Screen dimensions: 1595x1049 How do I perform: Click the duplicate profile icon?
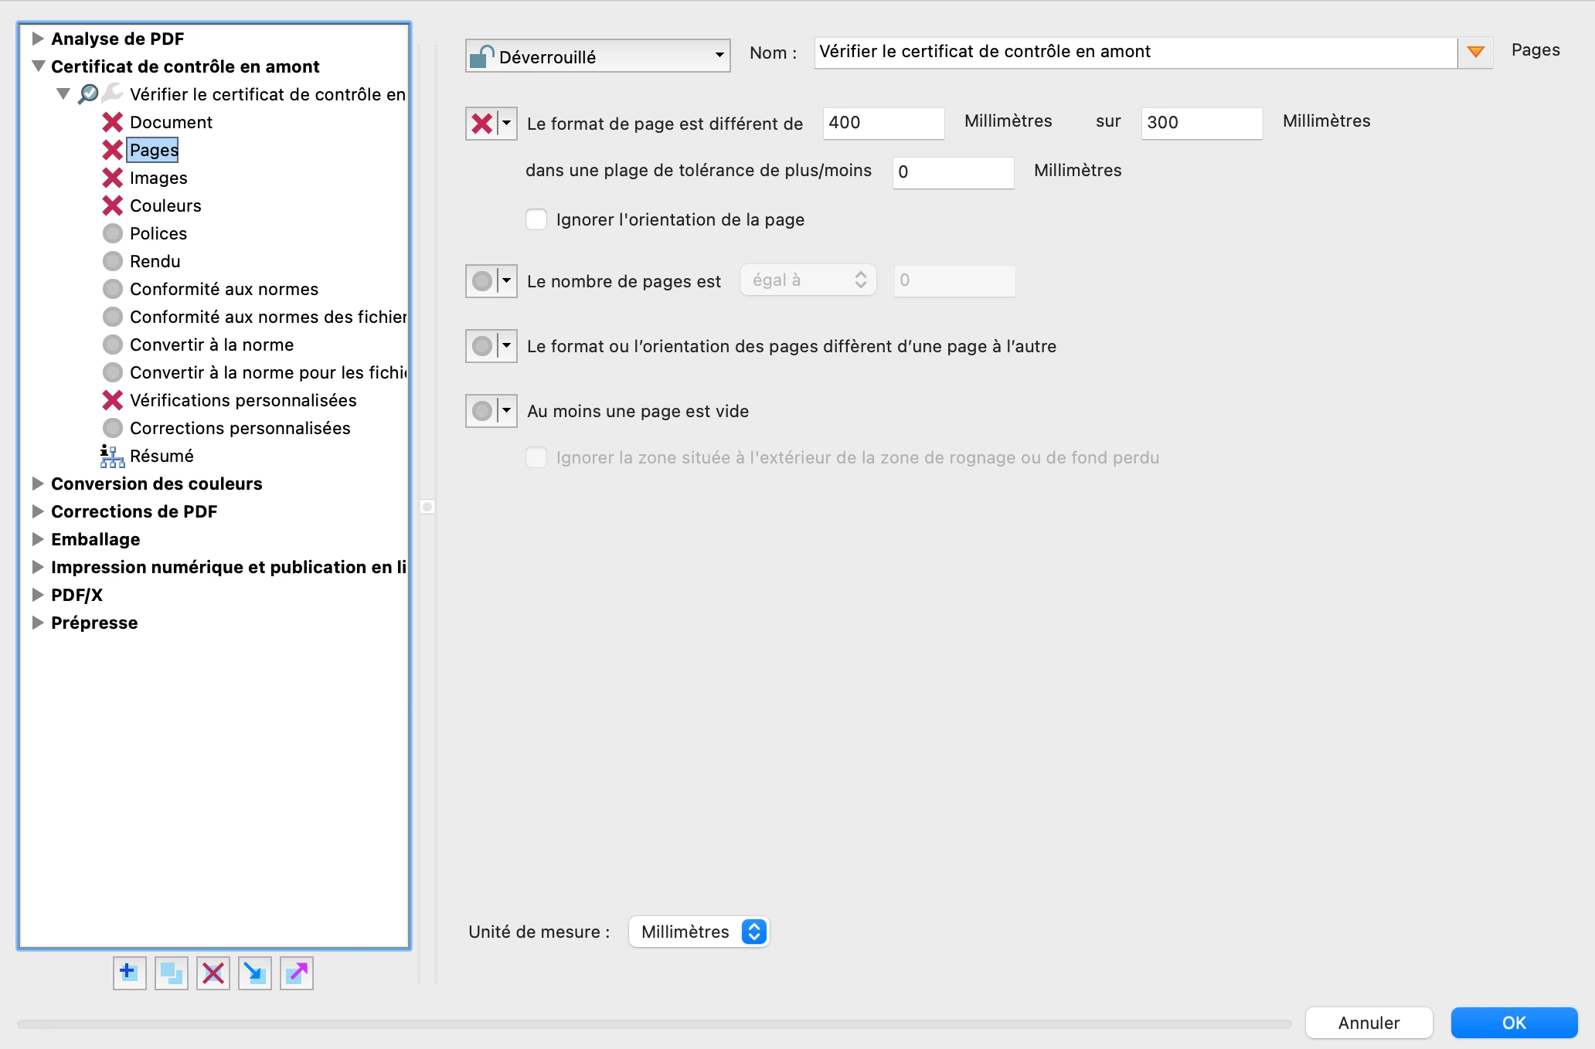pyautogui.click(x=171, y=973)
